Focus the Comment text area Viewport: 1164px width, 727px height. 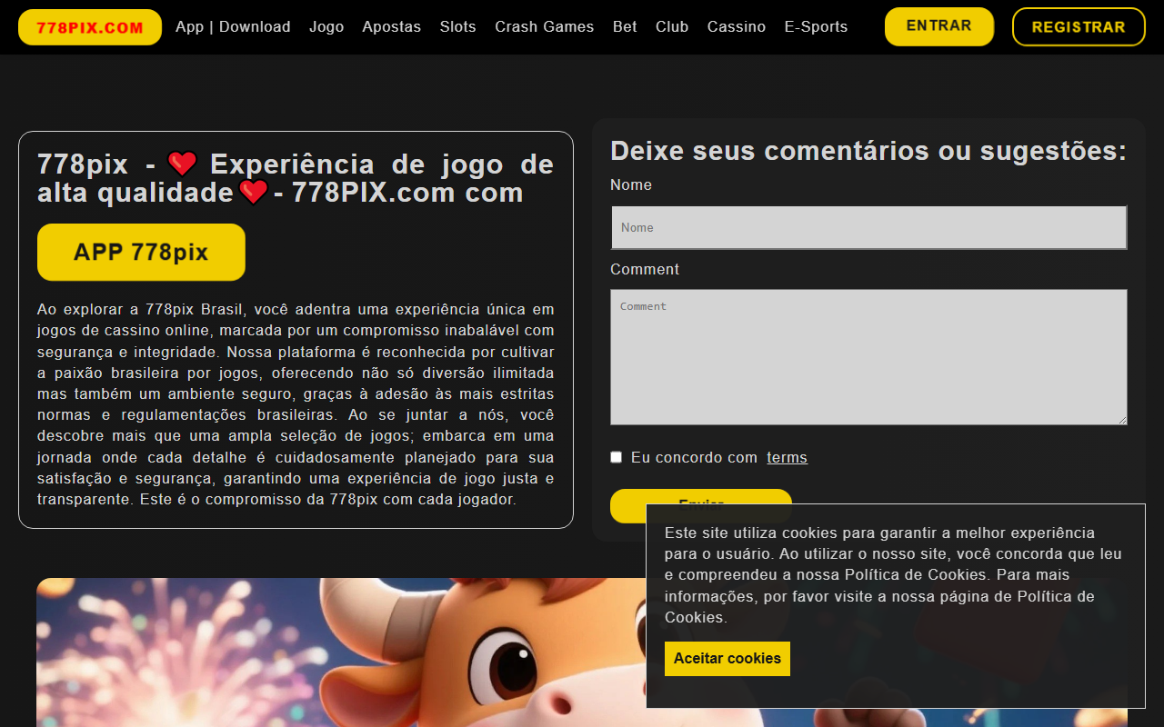[868, 357]
